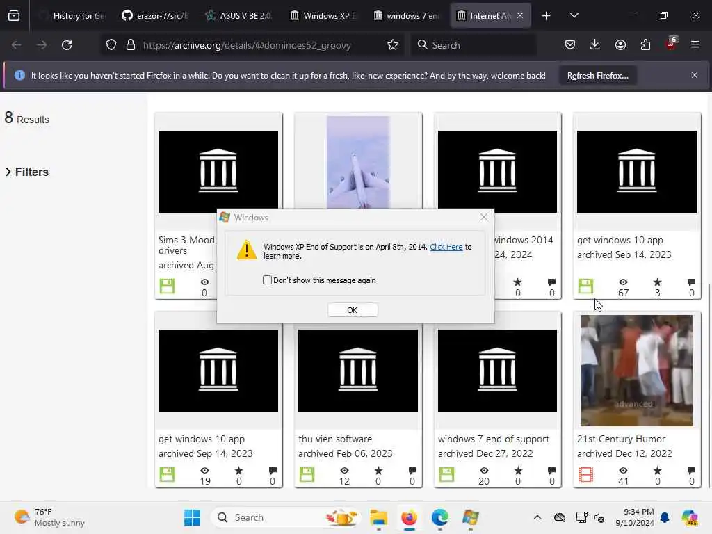Open the Downloads panel
The height and width of the screenshot is (534, 712).
595,44
